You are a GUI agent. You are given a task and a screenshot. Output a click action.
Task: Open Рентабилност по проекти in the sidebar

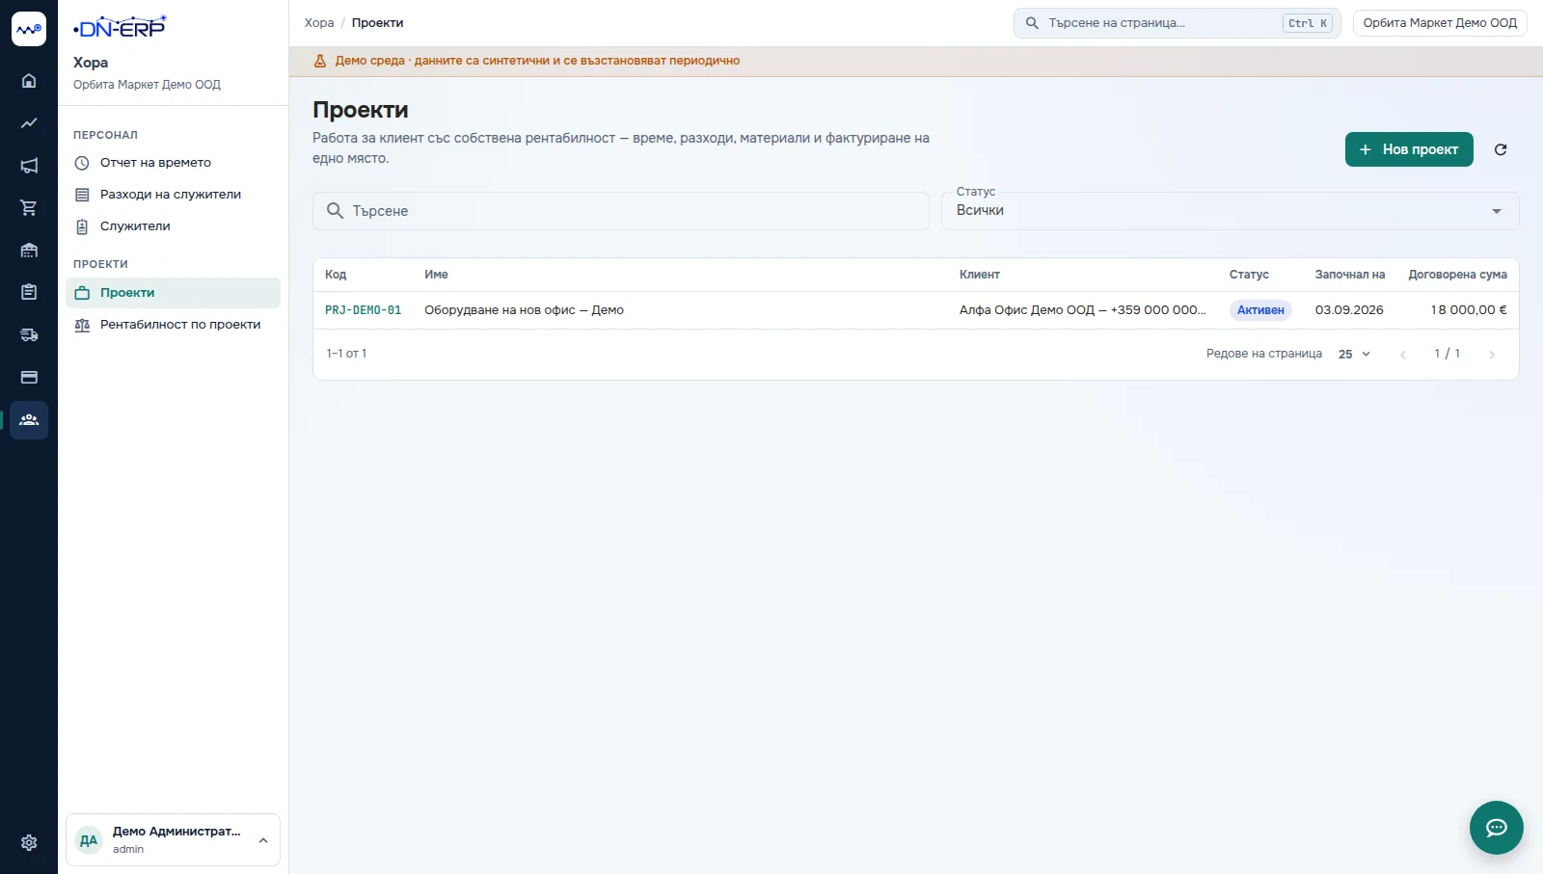point(173,325)
